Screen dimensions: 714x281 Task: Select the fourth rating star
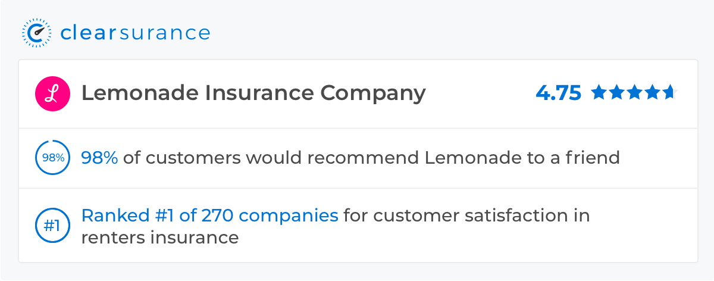(x=652, y=92)
